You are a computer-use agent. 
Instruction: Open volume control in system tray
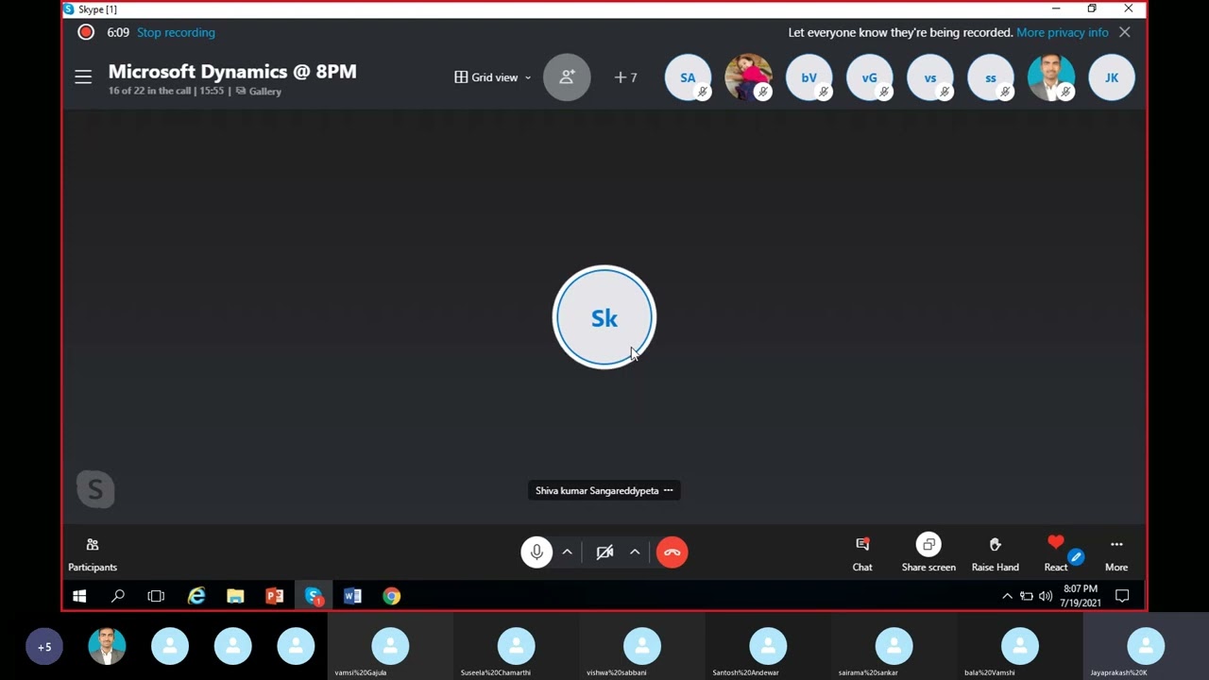[1045, 596]
